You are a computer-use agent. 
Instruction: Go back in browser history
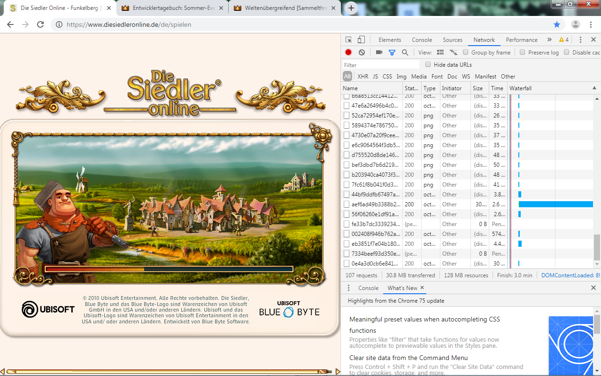pyautogui.click(x=10, y=24)
